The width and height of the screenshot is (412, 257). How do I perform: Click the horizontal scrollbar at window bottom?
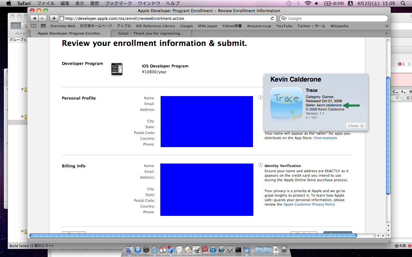point(193,235)
